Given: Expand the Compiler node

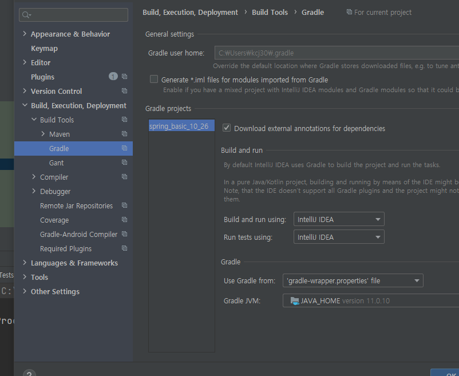Looking at the screenshot, I should (x=34, y=177).
